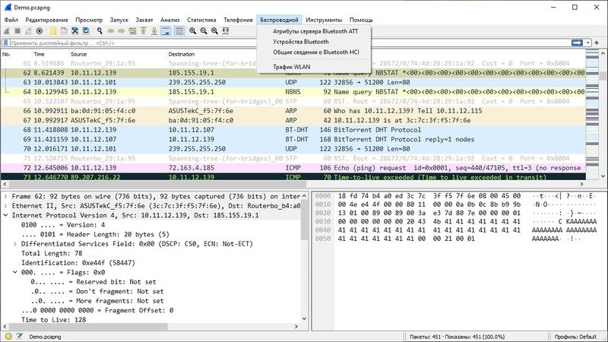Choose Трафик WLAN menu entry
608x342 pixels.
[x=291, y=67]
